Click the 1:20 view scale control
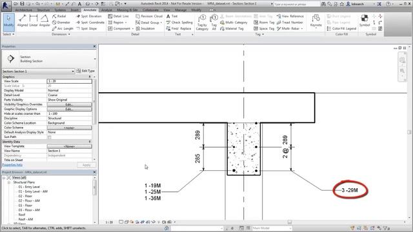413x232 pixels. pyautogui.click(x=109, y=222)
